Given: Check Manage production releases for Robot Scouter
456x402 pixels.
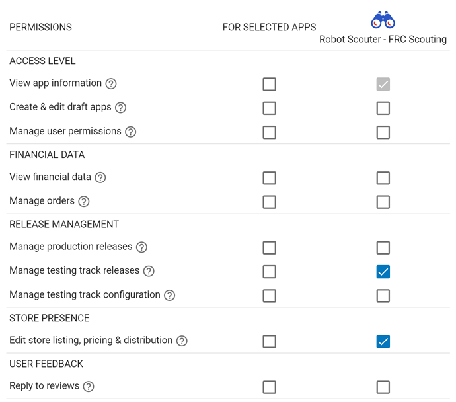Looking at the screenshot, I should 383,247.
